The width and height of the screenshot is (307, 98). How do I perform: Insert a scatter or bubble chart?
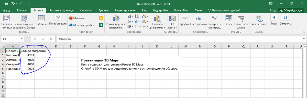point(138,26)
